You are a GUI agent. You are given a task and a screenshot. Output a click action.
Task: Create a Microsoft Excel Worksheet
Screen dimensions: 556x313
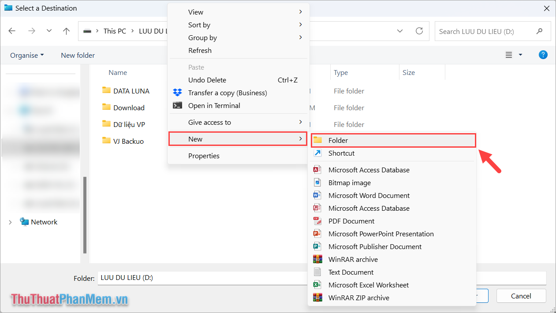point(392,285)
